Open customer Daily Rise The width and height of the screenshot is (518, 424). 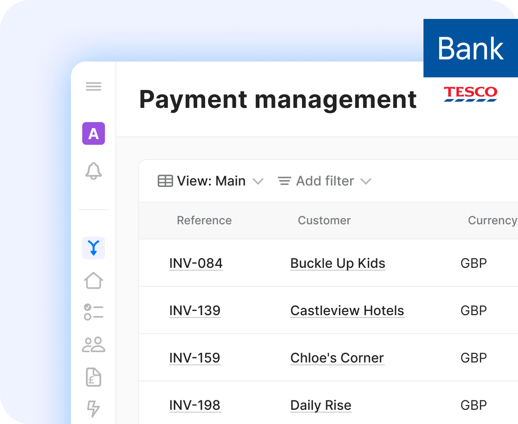[x=321, y=405]
